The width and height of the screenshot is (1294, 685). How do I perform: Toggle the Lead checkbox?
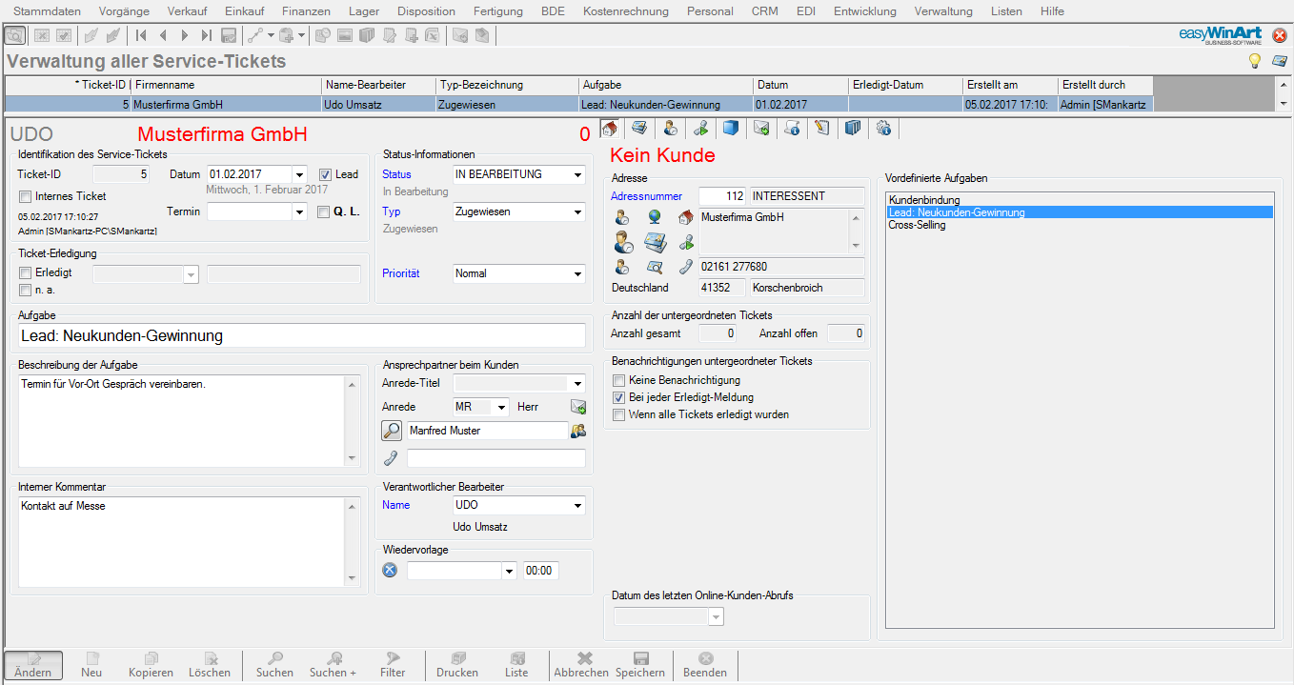[326, 174]
